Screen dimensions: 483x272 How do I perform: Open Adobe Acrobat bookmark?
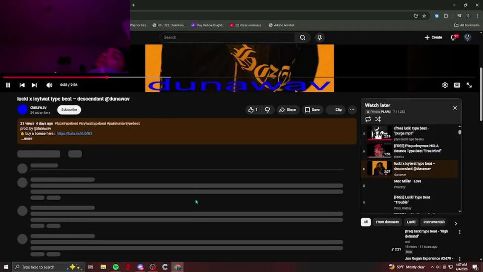(x=281, y=25)
